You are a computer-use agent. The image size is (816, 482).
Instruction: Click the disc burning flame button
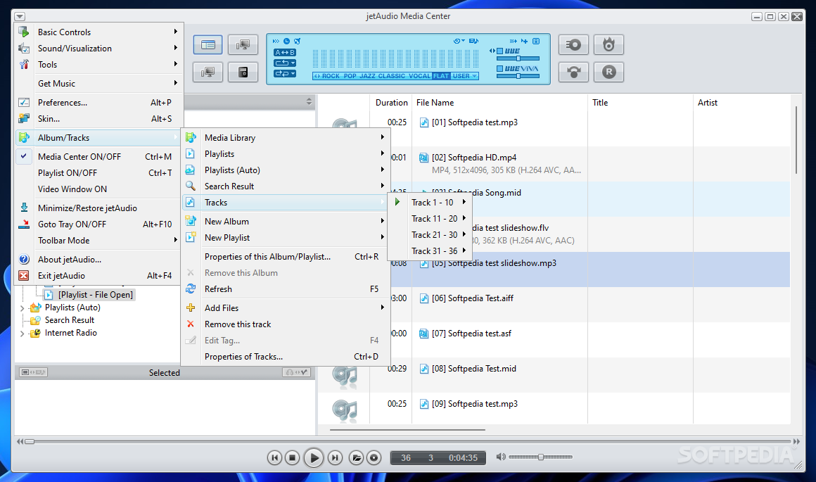[x=608, y=45]
